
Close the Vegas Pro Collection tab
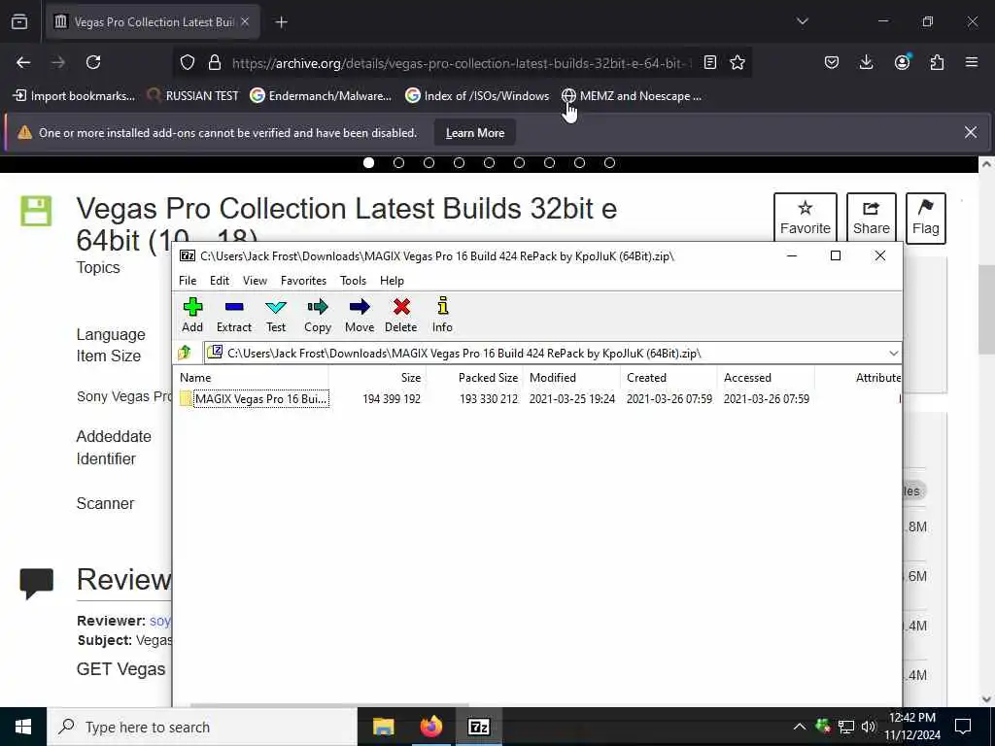[245, 22]
